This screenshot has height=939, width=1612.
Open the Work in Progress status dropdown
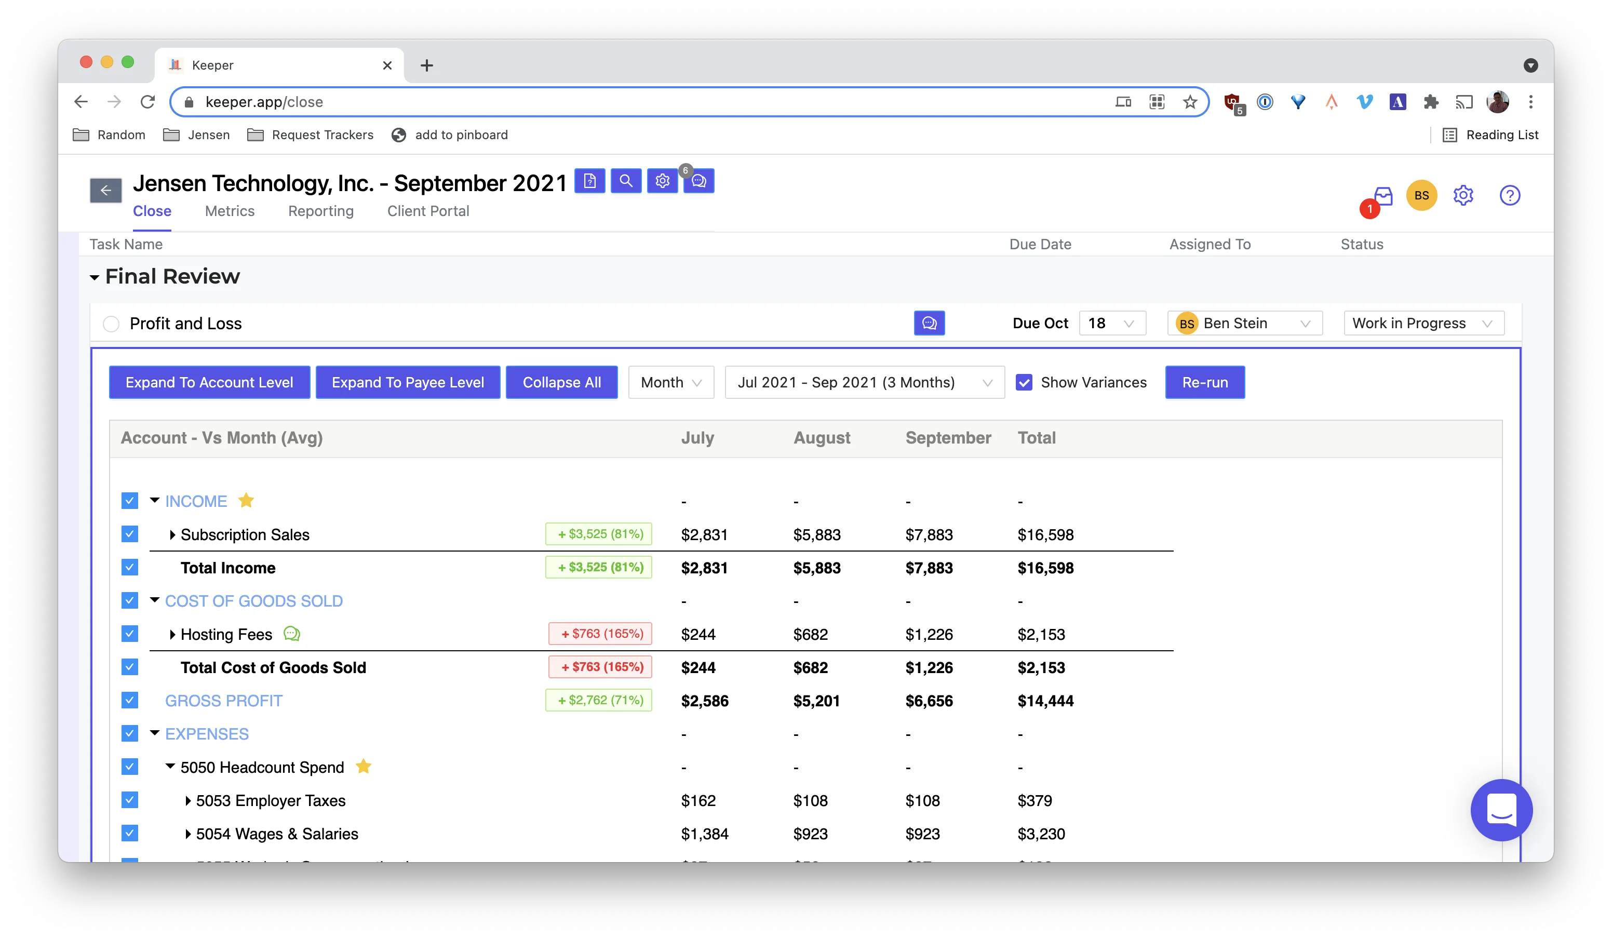[1423, 323]
